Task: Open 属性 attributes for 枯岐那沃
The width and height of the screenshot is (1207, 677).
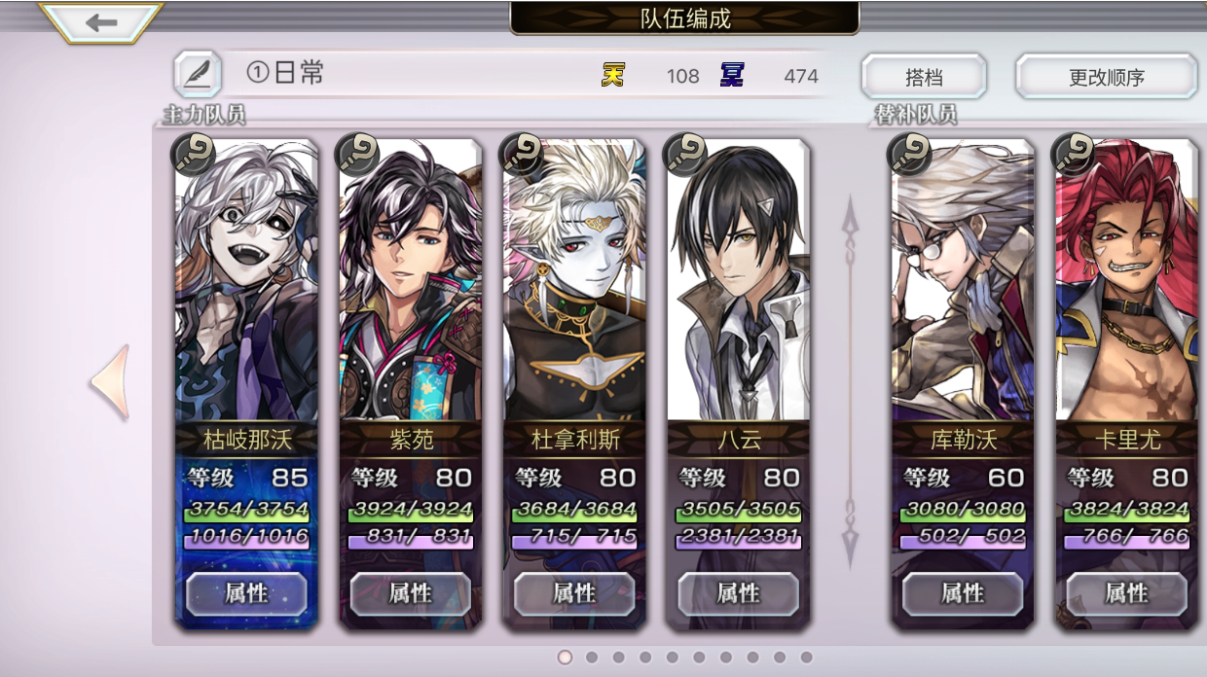Action: pyautogui.click(x=246, y=593)
